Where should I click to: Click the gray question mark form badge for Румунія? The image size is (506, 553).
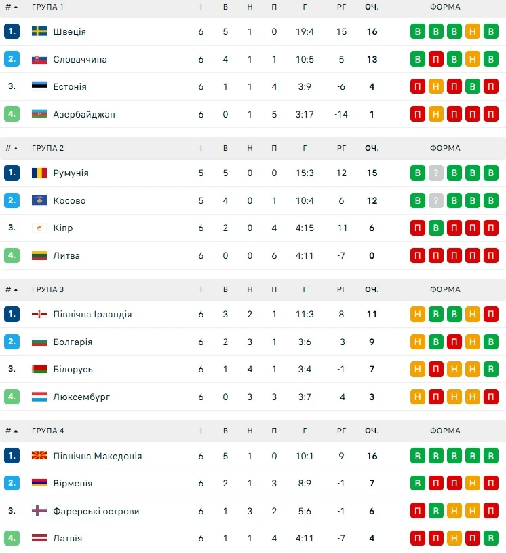(436, 173)
